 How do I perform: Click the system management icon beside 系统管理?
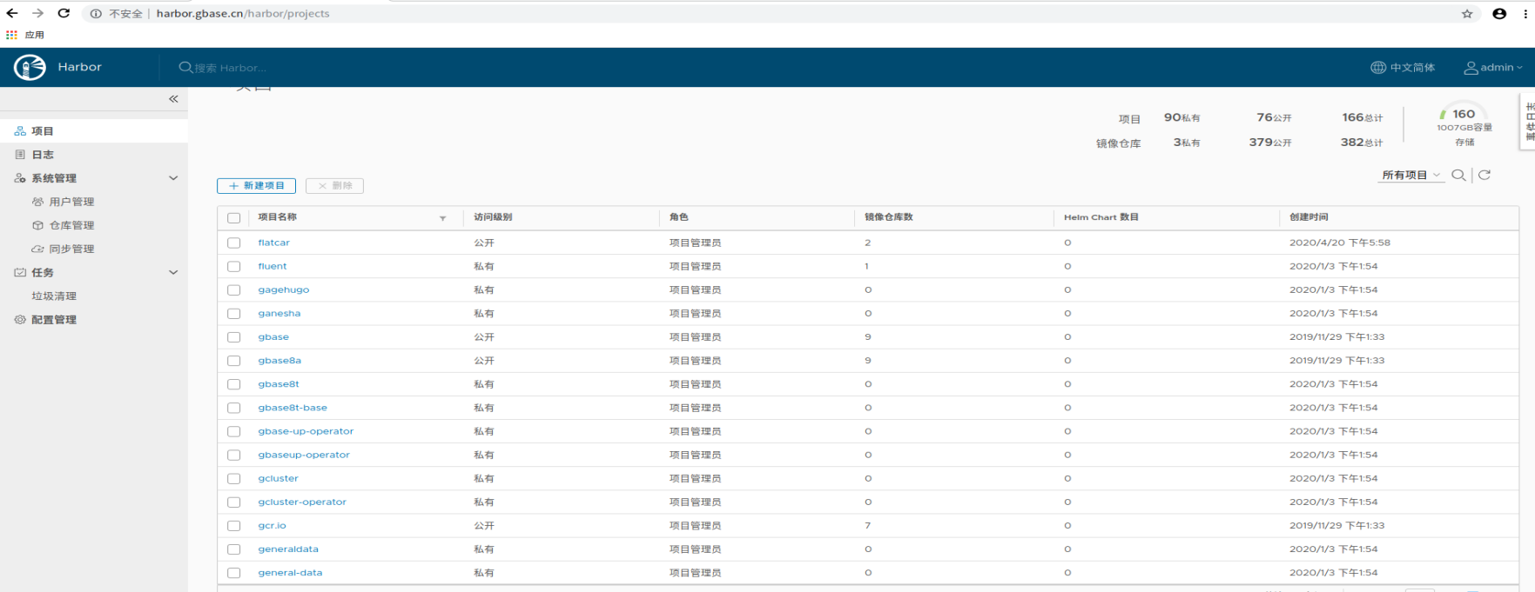[20, 178]
